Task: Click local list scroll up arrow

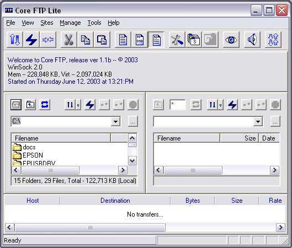Action: [x=132, y=138]
